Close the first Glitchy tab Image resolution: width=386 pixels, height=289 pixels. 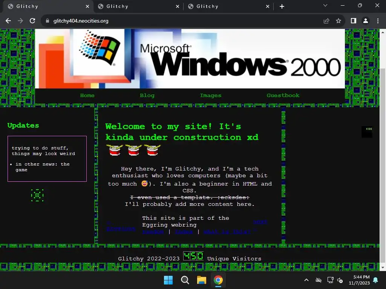[x=87, y=6]
